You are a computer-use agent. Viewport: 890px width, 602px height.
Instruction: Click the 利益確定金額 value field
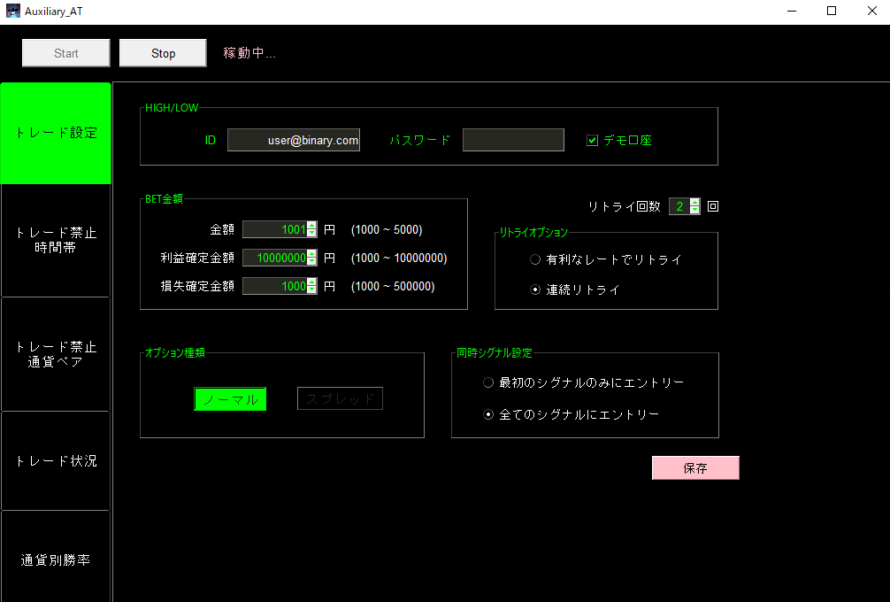[x=275, y=258]
